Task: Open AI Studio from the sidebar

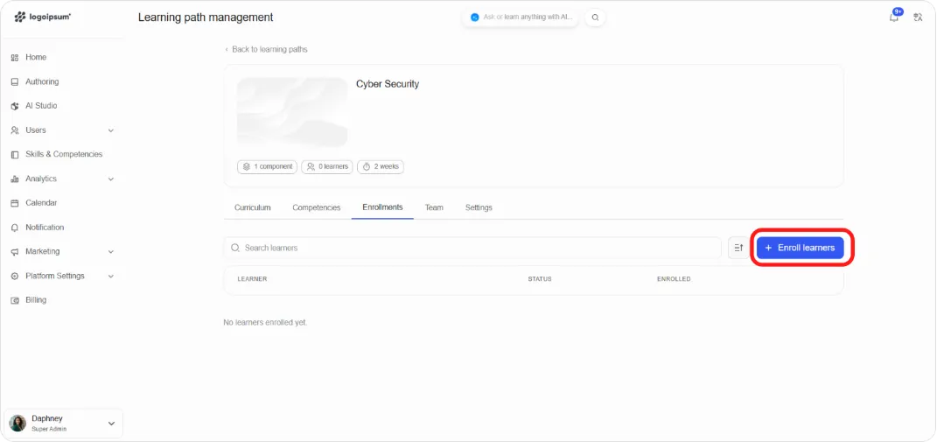Action: click(x=41, y=106)
